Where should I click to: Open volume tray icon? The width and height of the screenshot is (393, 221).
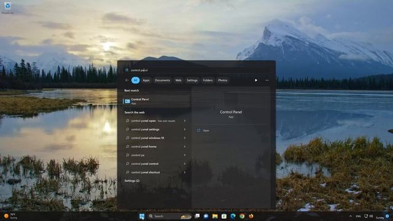[x=371, y=216]
